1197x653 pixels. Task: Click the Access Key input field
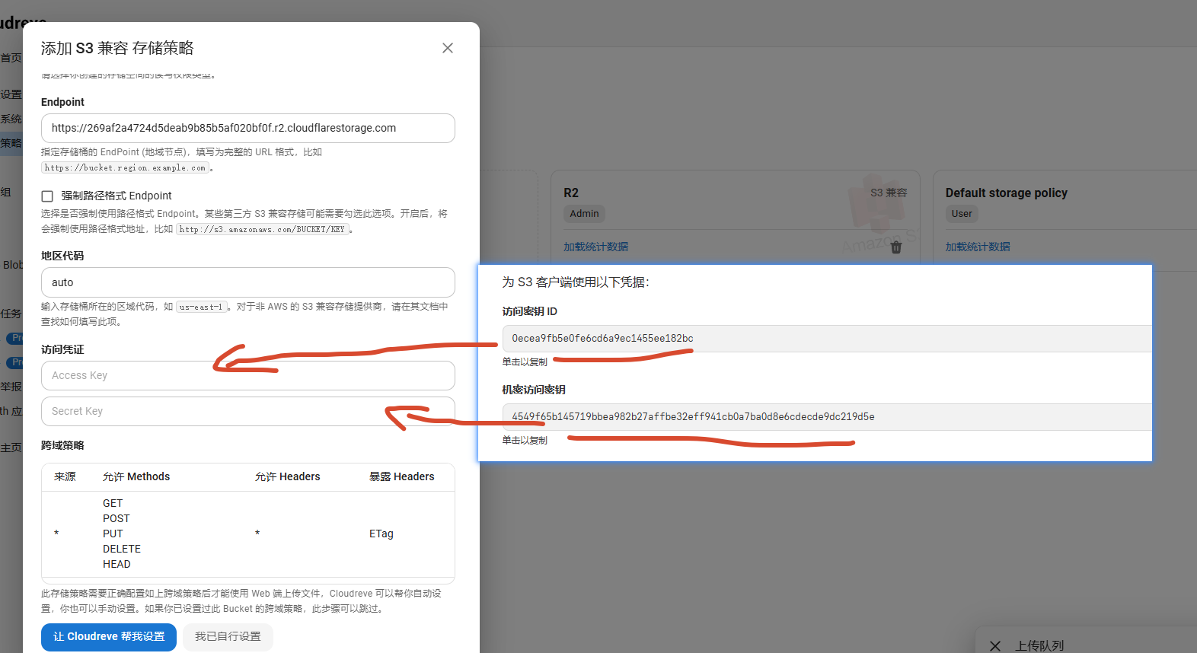pos(248,375)
